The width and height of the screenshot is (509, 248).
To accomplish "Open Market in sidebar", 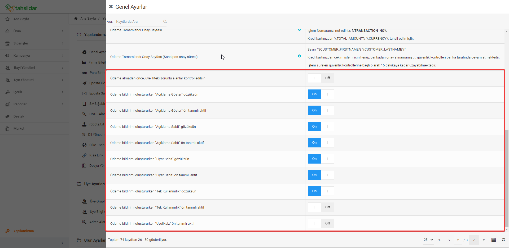I will [34, 129].
